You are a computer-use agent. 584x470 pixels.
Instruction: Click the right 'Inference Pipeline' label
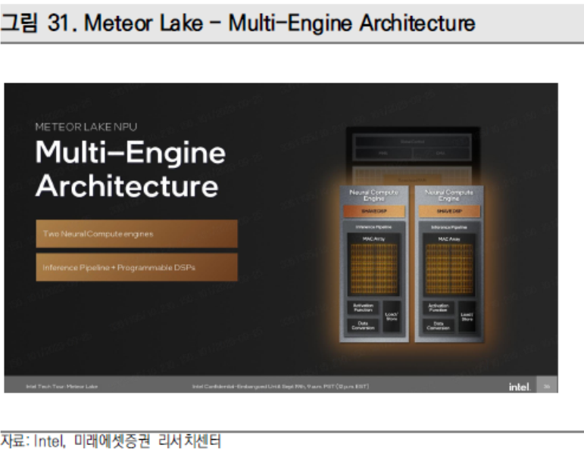[449, 227]
